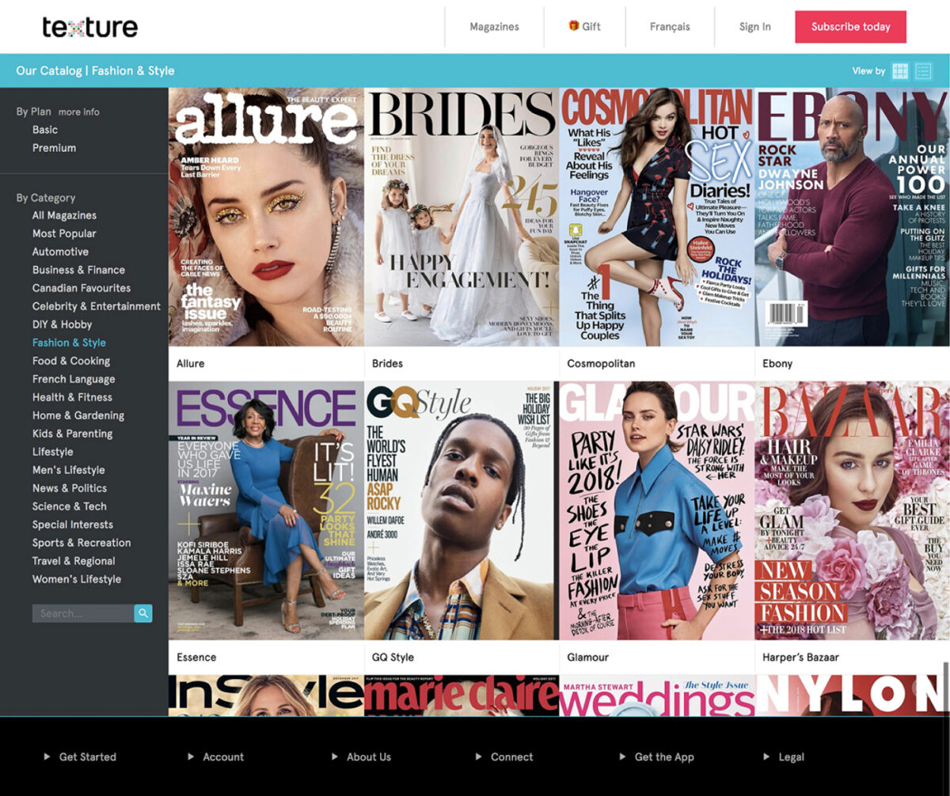Screen dimensions: 950x796
Task: Open Home & Gardening category
Action: click(78, 415)
